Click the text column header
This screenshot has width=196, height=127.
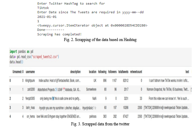pyautogui.click(x=187, y=72)
